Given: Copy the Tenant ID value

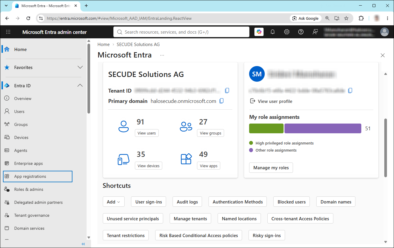Looking at the screenshot, I should coord(227,91).
